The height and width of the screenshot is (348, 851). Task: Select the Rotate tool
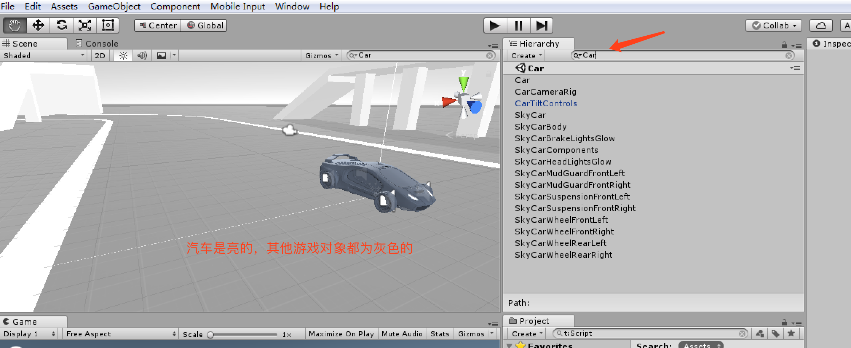pos(61,25)
